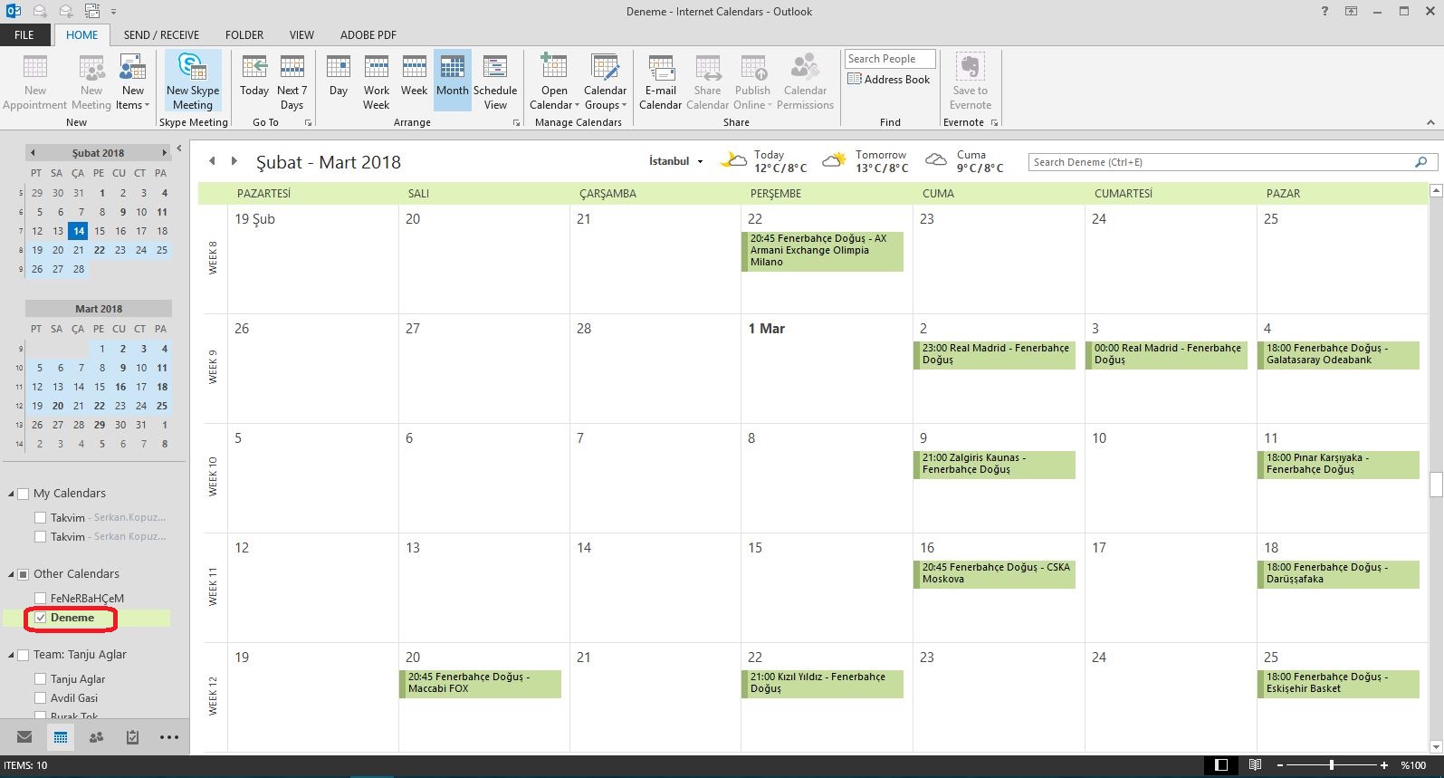Enable FeNeRBaHÇeM calendar checkbox
Viewport: 1444px width, 778px height.
click(40, 599)
